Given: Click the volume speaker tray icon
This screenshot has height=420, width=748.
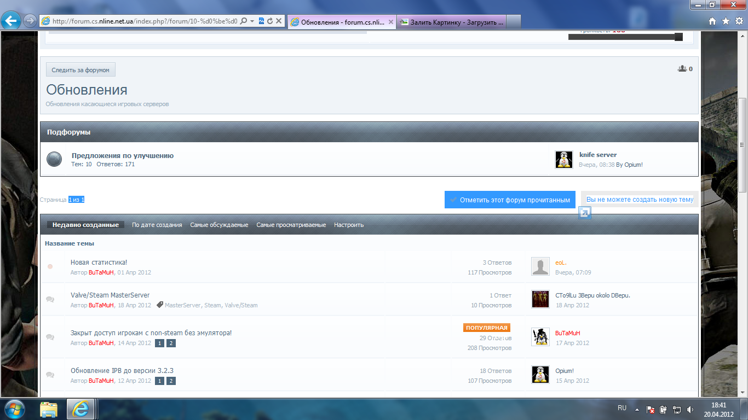Looking at the screenshot, I should tap(690, 409).
